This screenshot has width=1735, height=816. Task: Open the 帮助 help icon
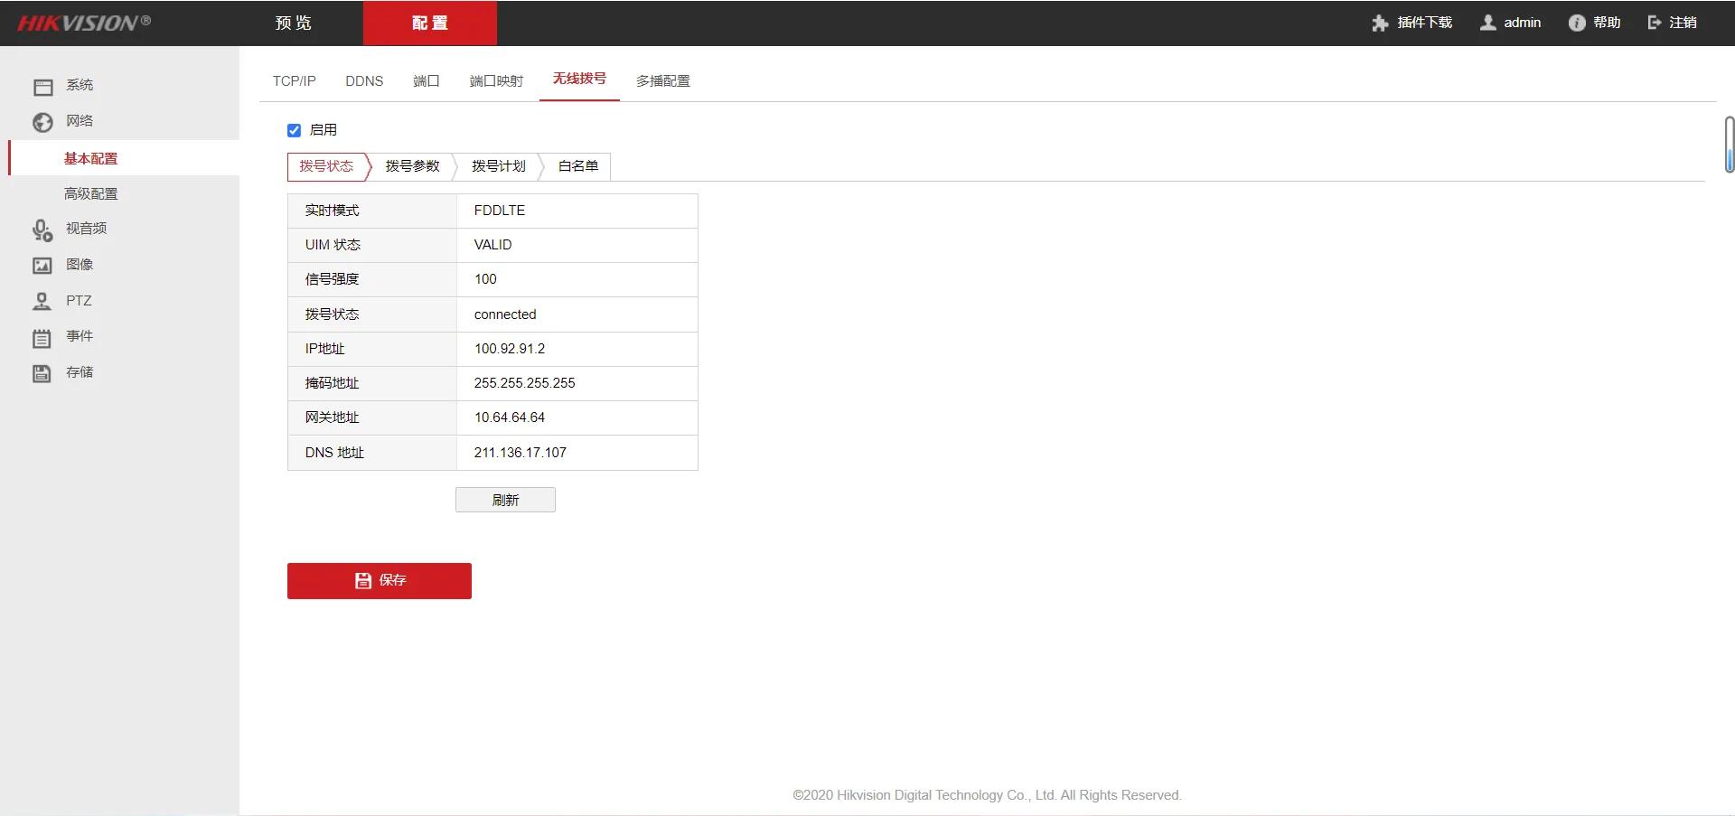[1578, 23]
